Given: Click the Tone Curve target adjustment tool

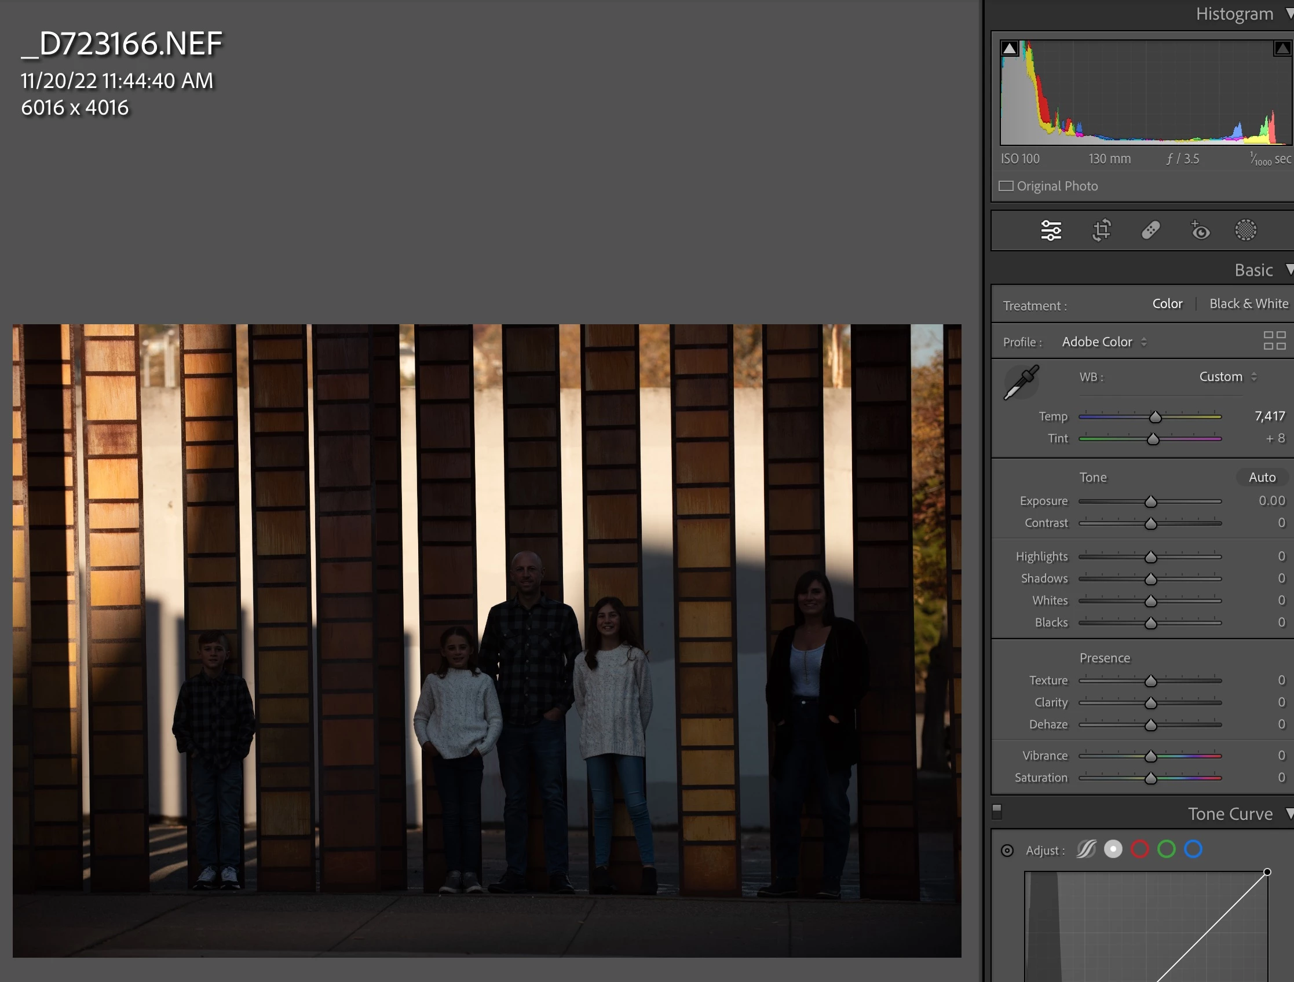Looking at the screenshot, I should [x=1007, y=851].
